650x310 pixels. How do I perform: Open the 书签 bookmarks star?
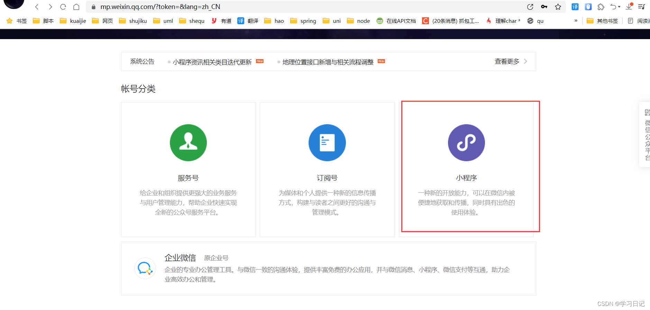pos(17,21)
